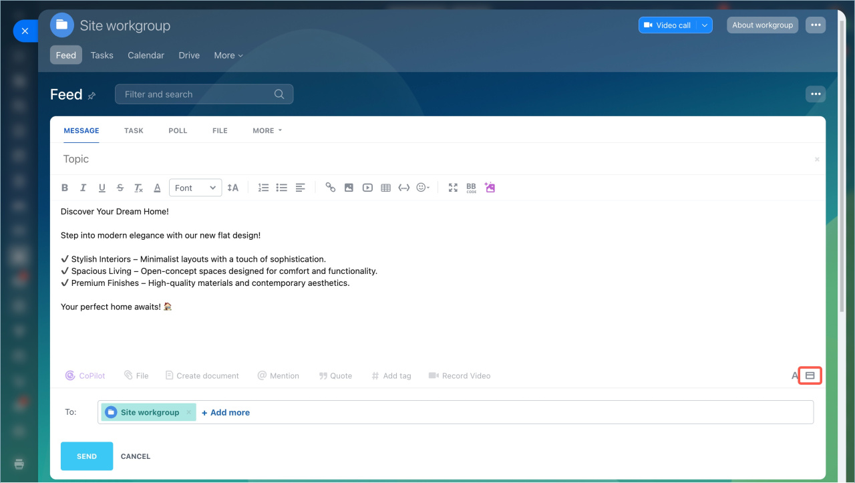Insert bulleted list
Image resolution: width=855 pixels, height=483 pixels.
(x=282, y=188)
